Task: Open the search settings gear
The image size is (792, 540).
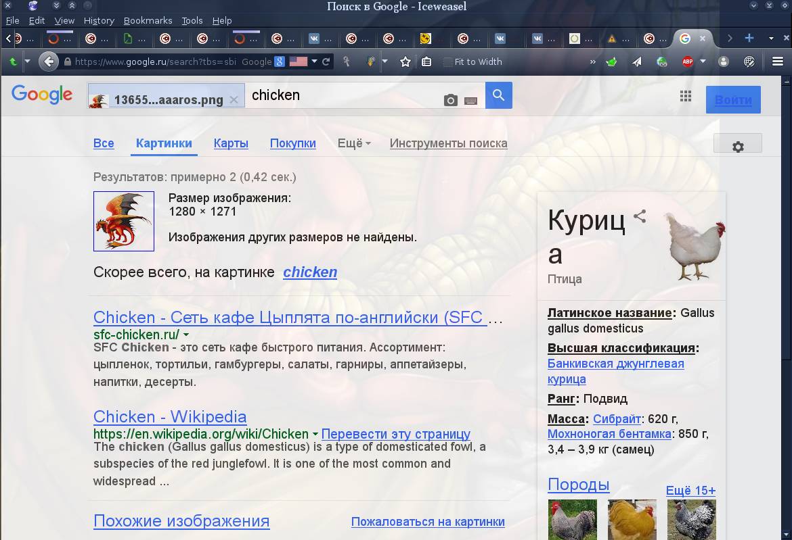Action: point(737,146)
